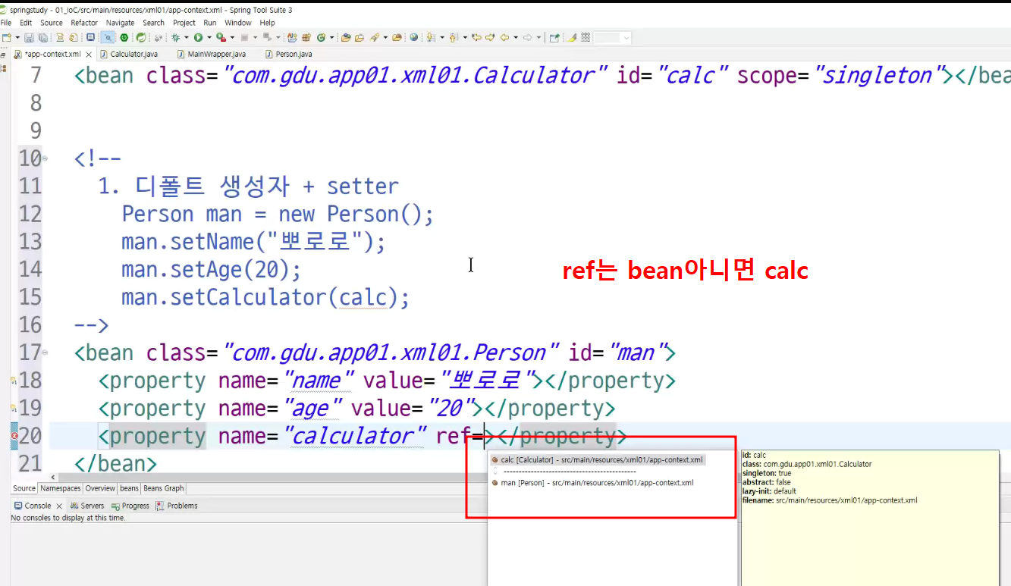Screen dimensions: 1011x586
Task: Open the Problems view tab
Action: pos(177,506)
